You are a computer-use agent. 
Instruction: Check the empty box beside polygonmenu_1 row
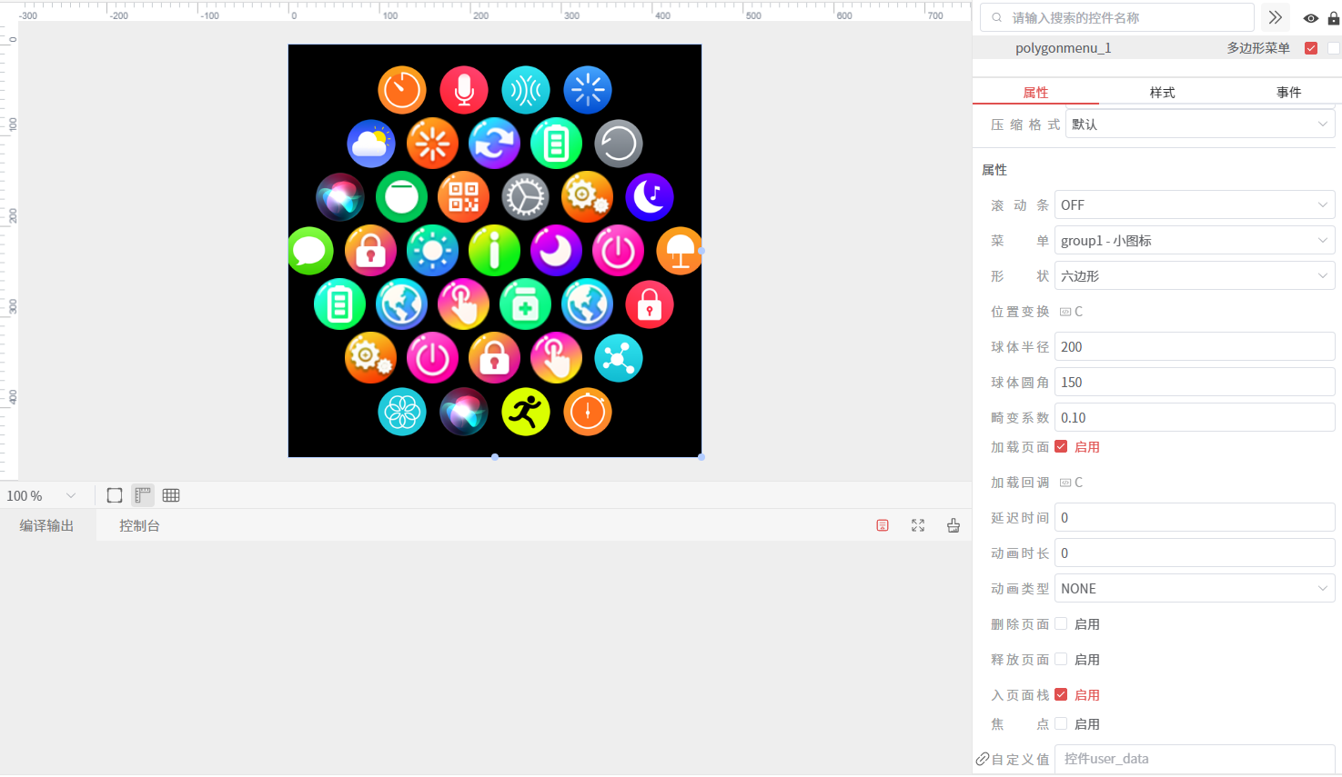pyautogui.click(x=1334, y=48)
